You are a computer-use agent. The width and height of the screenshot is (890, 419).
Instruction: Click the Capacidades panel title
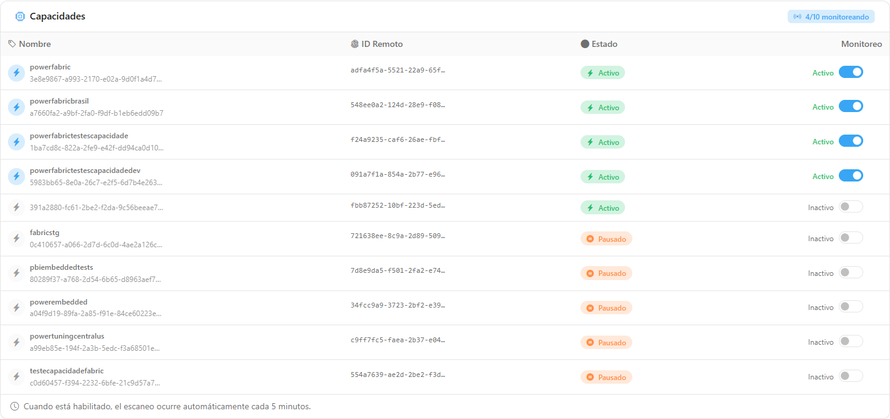point(57,16)
